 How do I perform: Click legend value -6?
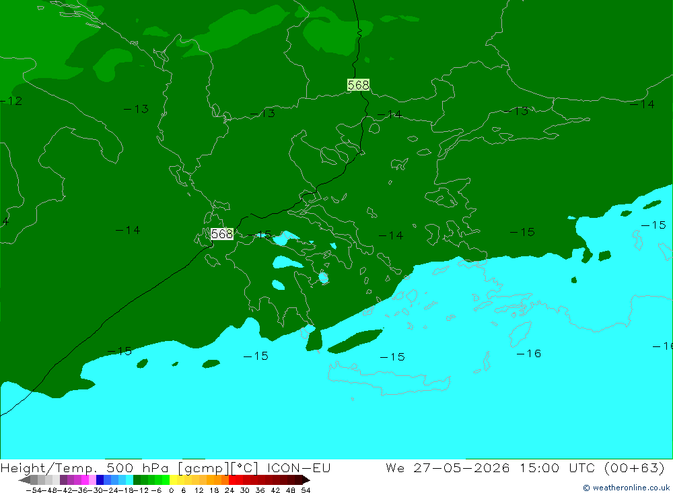tap(156, 490)
